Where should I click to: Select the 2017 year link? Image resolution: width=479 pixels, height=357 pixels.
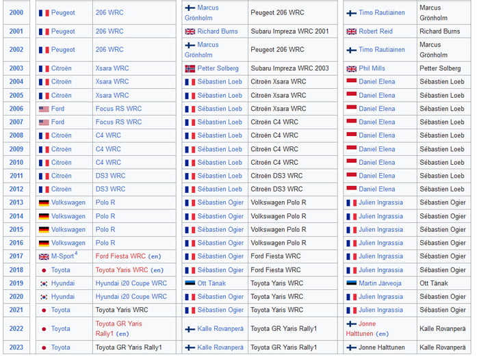16,256
